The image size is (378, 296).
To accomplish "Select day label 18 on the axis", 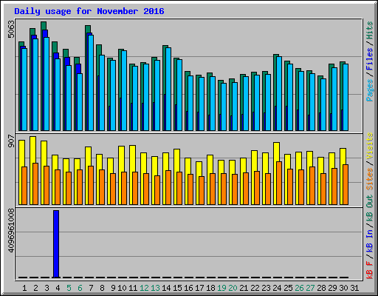I will (x=210, y=288).
